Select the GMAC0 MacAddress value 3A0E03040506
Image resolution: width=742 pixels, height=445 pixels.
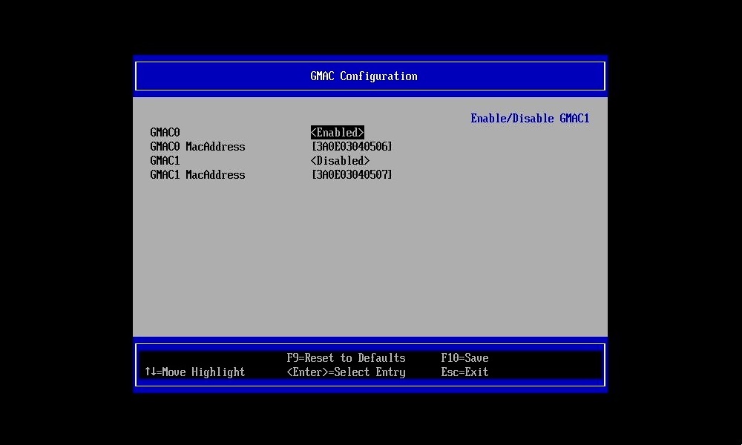point(351,146)
